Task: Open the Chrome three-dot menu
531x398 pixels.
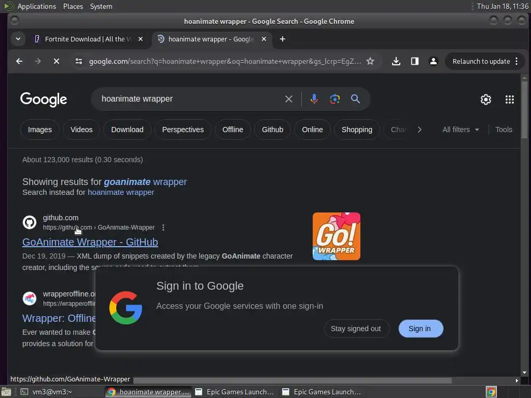Action: pyautogui.click(x=516, y=61)
